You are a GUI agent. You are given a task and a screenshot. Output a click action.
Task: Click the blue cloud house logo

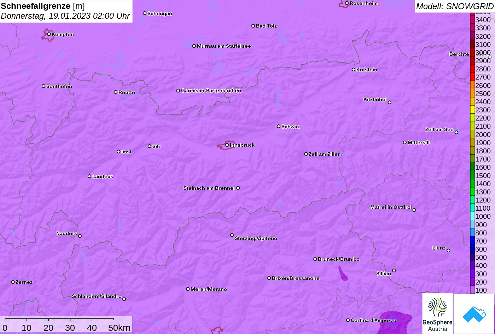pyautogui.click(x=474, y=314)
